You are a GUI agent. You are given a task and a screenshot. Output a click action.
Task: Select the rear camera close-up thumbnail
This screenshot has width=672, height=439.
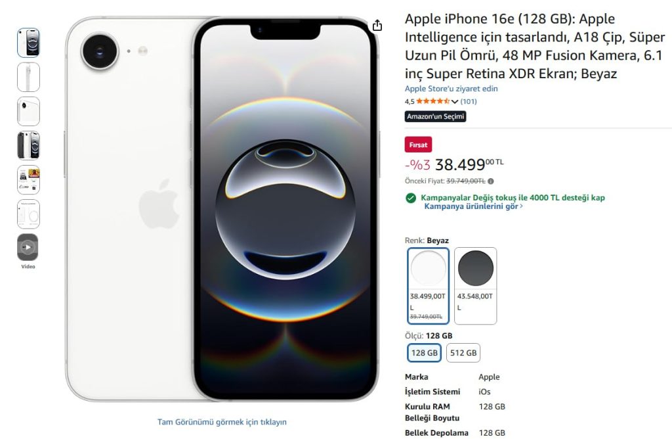click(28, 111)
